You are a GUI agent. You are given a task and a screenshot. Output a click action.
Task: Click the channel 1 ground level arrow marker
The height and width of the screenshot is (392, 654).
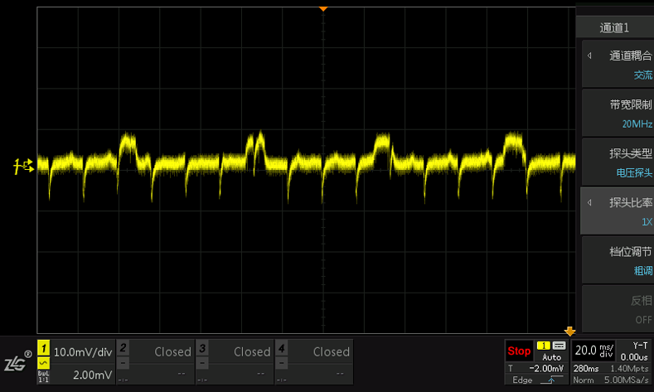[x=24, y=167]
